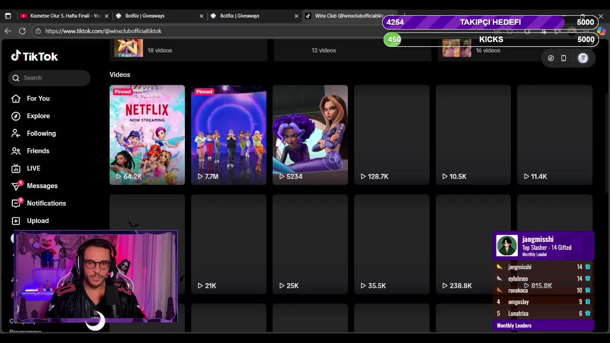Open video with 35.5K views
The width and height of the screenshot is (610, 343).
(x=392, y=244)
